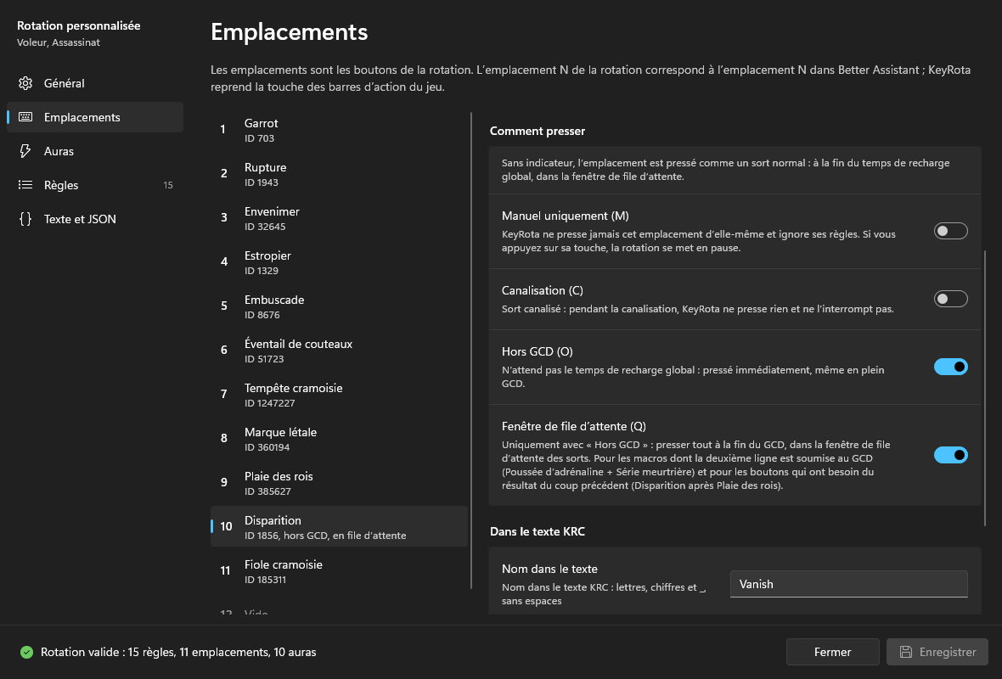Screen dimensions: 1002x679
Task: Click the Rotation personnalisée title
Action: (x=79, y=25)
